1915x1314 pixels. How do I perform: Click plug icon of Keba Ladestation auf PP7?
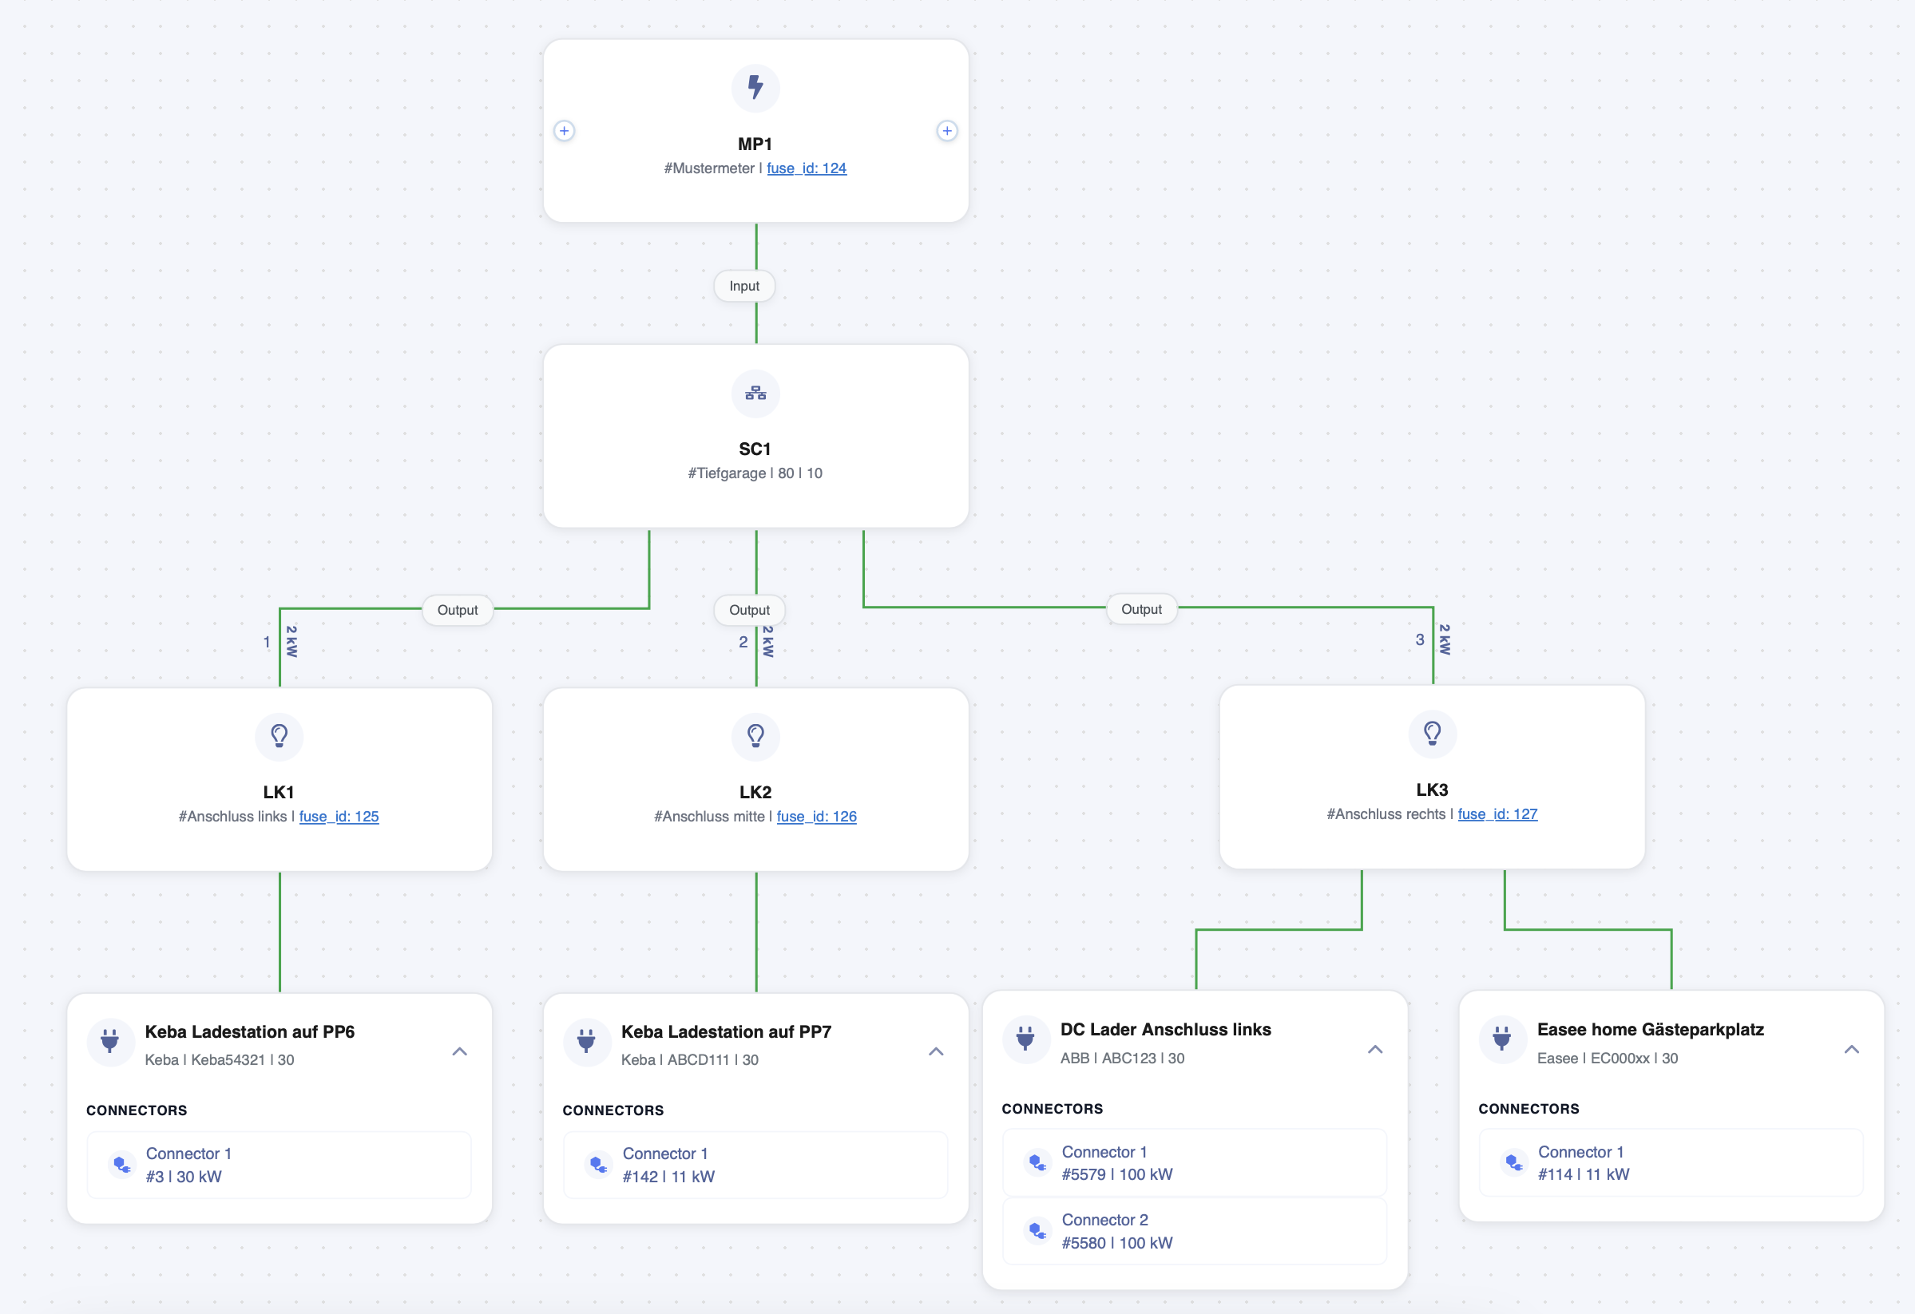pyautogui.click(x=586, y=1042)
